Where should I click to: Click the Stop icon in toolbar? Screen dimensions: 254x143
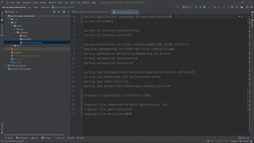[209, 7]
